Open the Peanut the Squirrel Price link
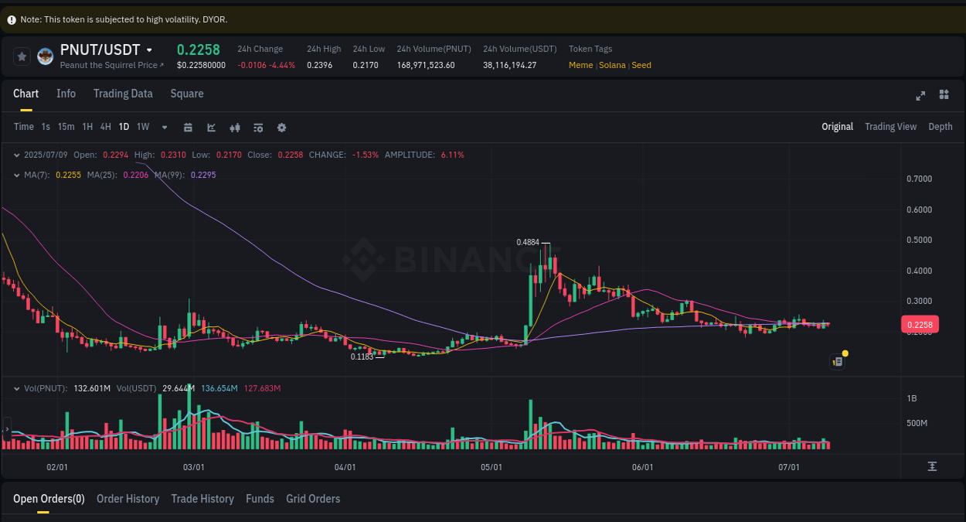Screen dimensions: 966x522 point(112,65)
